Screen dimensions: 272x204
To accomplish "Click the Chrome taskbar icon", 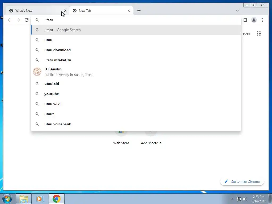I will coord(57,199).
